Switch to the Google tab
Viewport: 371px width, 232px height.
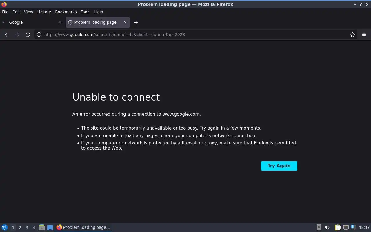click(x=32, y=22)
